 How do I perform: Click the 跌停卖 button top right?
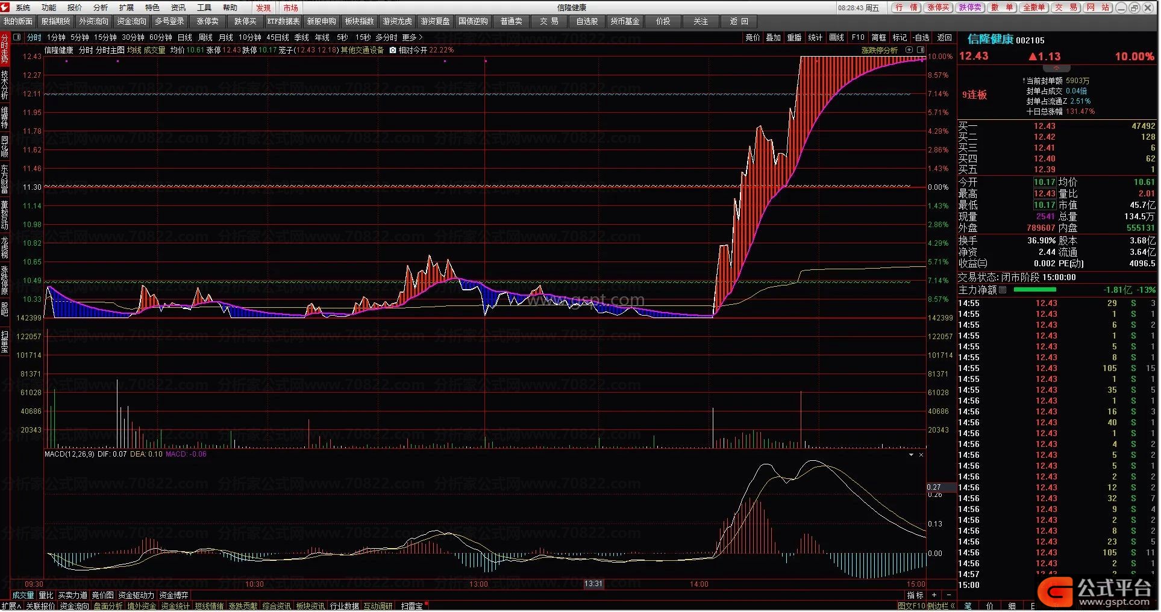pyautogui.click(x=970, y=7)
